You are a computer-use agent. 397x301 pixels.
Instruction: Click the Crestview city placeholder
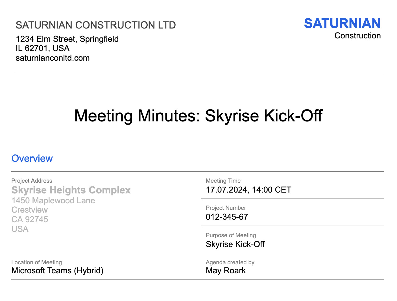pos(29,210)
